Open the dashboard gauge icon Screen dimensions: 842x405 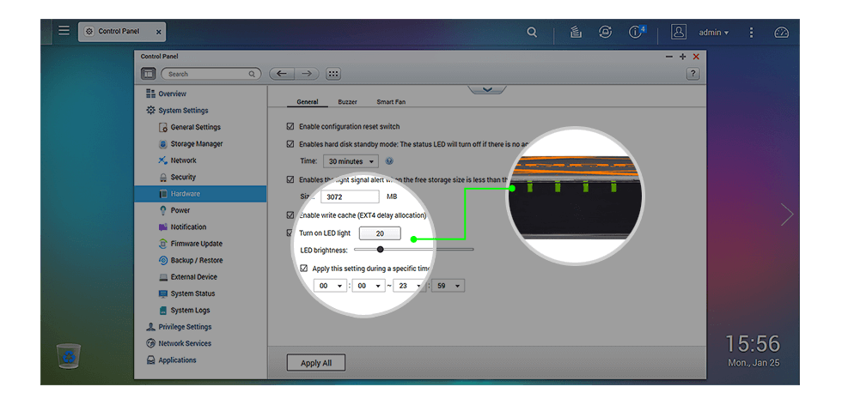coord(781,32)
